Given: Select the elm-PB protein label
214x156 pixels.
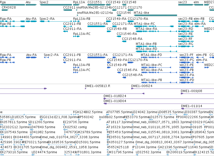Looking at the screenshot, I should 201,55.
